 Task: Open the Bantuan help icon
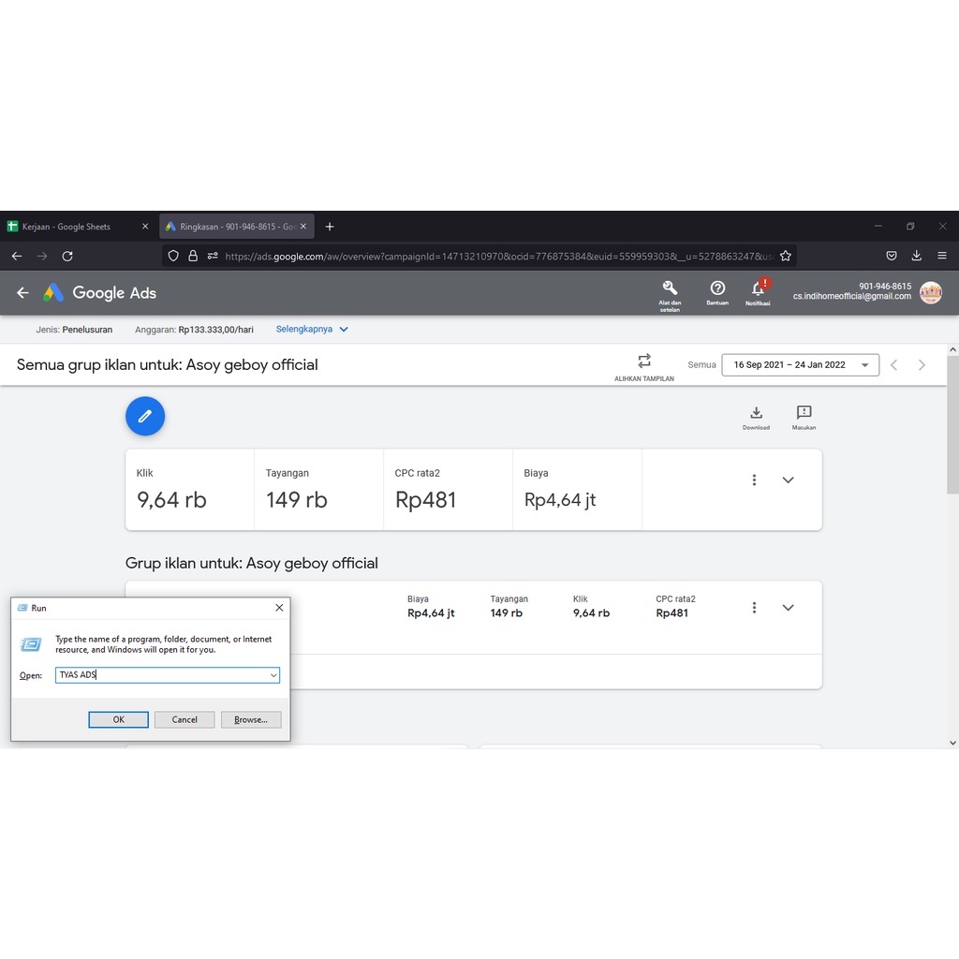717,292
